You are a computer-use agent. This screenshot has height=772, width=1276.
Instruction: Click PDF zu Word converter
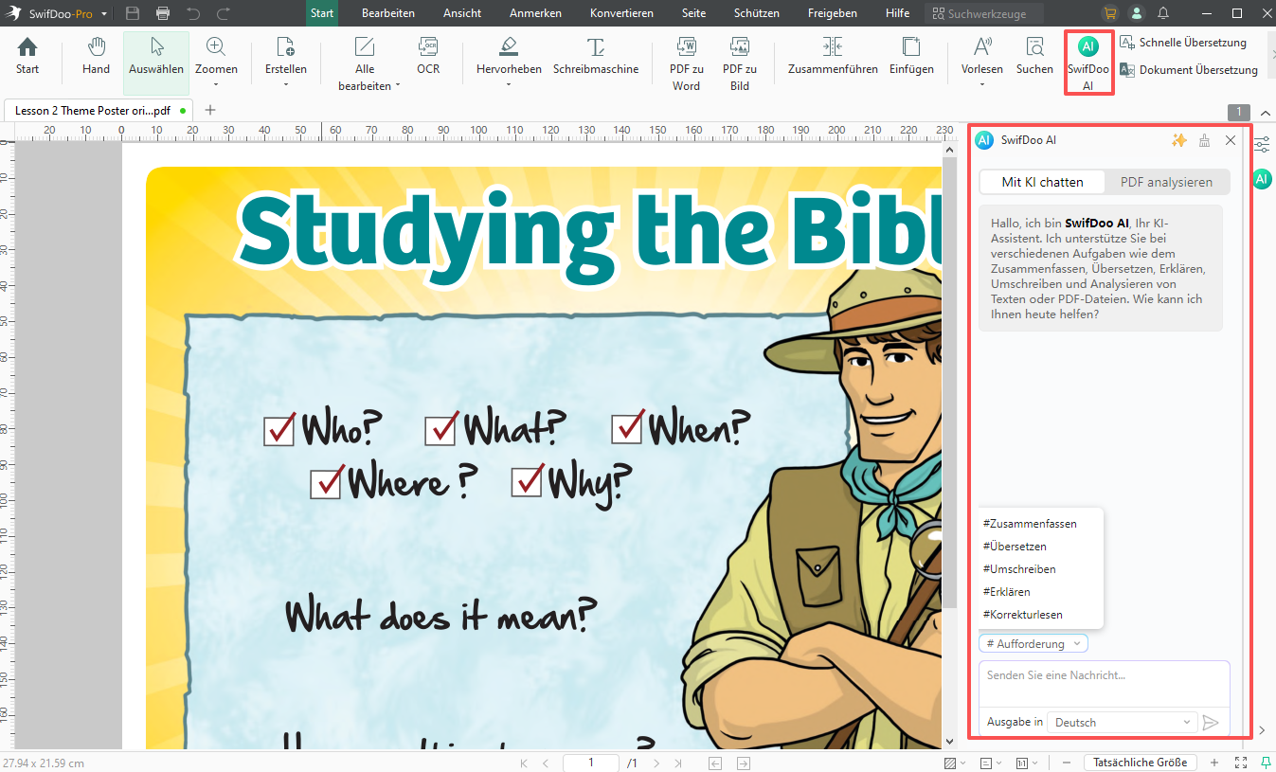(686, 63)
